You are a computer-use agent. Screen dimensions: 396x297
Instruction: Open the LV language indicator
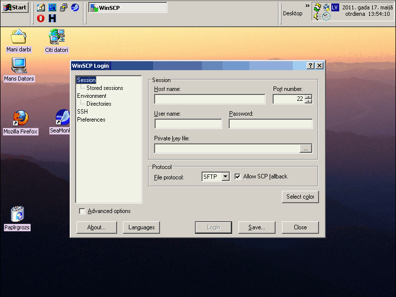(x=335, y=7)
